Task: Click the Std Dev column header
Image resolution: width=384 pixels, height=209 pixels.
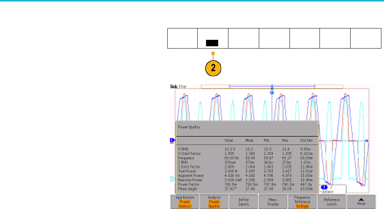Action: tap(307, 140)
